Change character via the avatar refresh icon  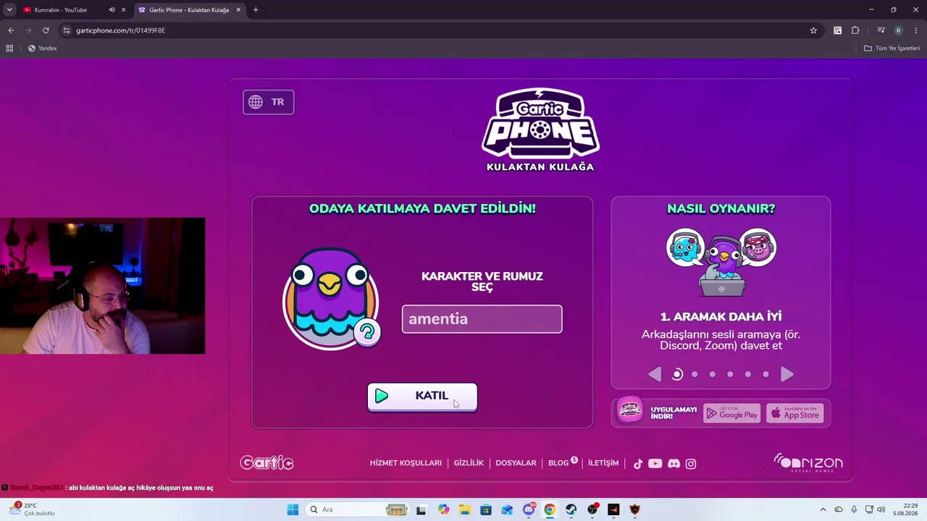(367, 332)
